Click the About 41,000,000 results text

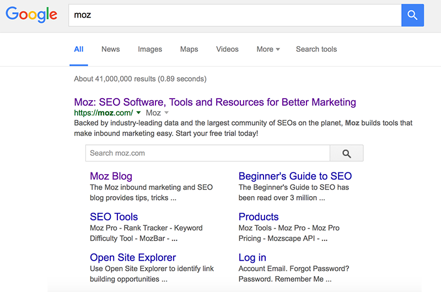140,79
